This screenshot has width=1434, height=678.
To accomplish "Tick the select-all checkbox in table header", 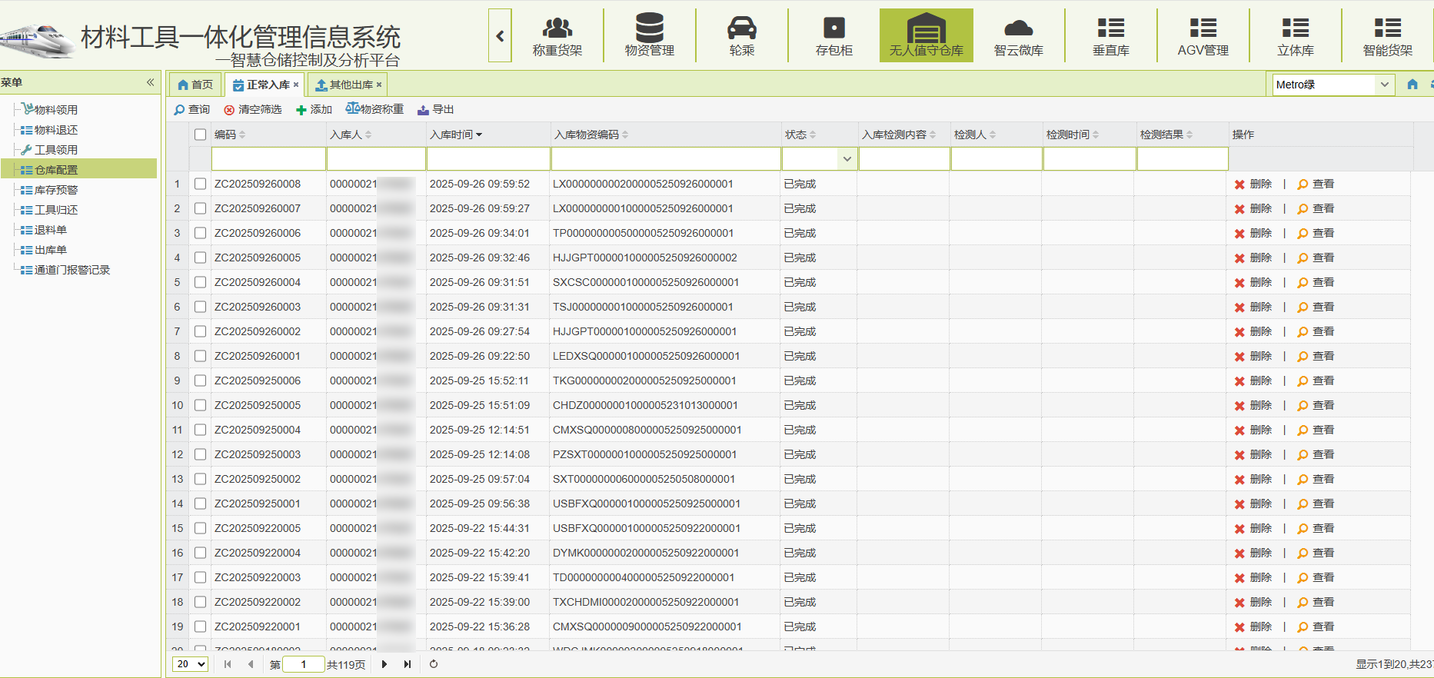I will pyautogui.click(x=201, y=135).
